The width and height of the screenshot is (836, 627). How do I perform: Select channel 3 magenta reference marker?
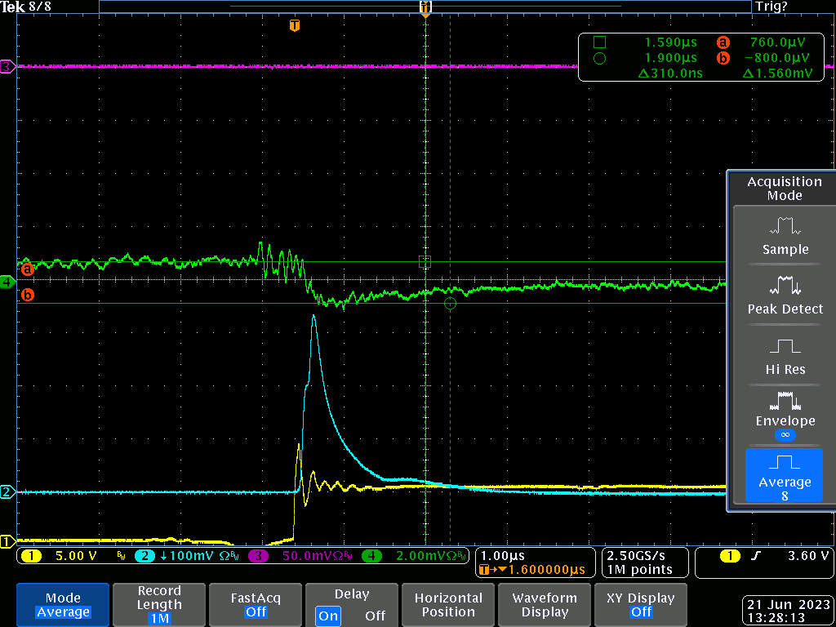pyautogui.click(x=7, y=67)
